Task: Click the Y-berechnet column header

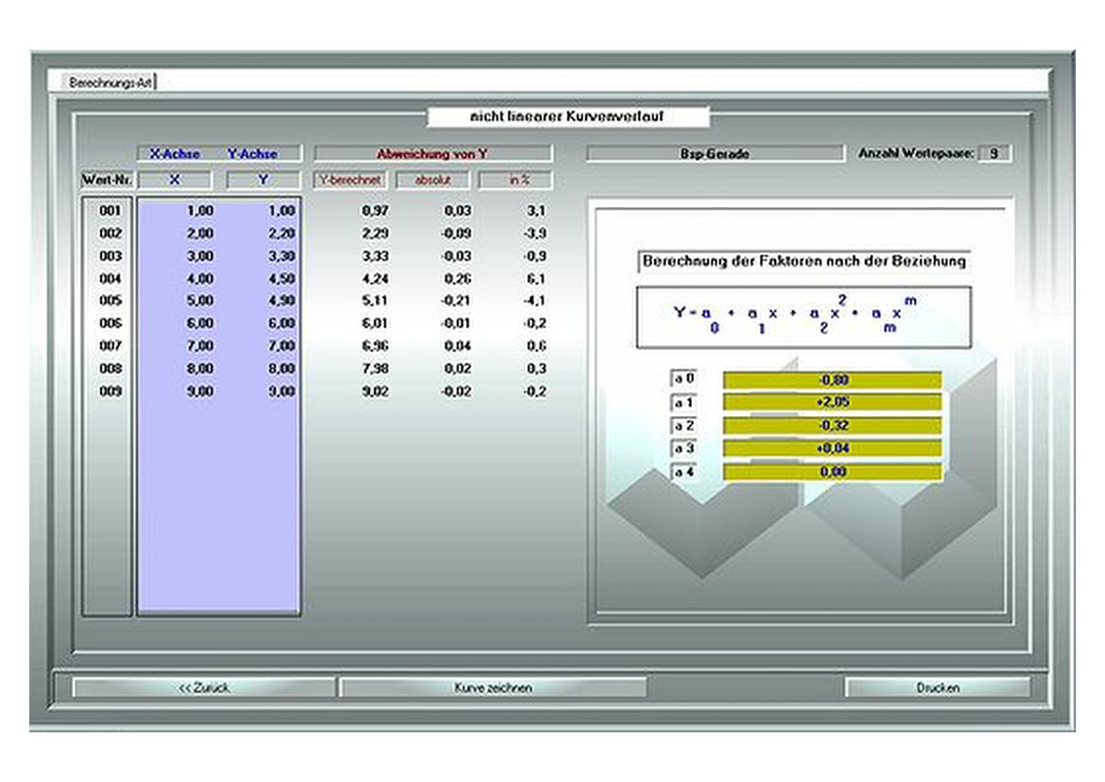Action: click(350, 180)
